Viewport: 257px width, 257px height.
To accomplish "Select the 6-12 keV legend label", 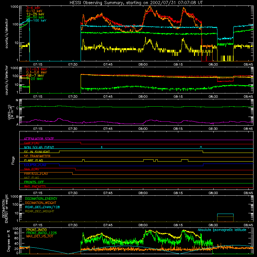I will [x=34, y=11].
